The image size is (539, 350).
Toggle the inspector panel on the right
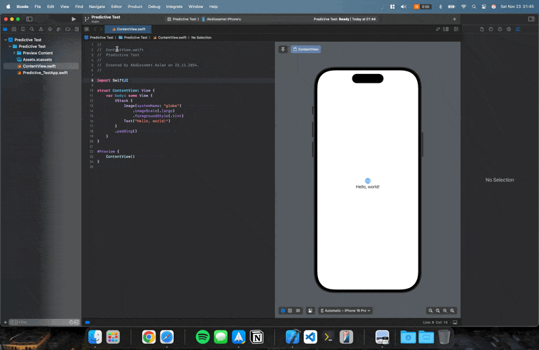click(x=531, y=20)
